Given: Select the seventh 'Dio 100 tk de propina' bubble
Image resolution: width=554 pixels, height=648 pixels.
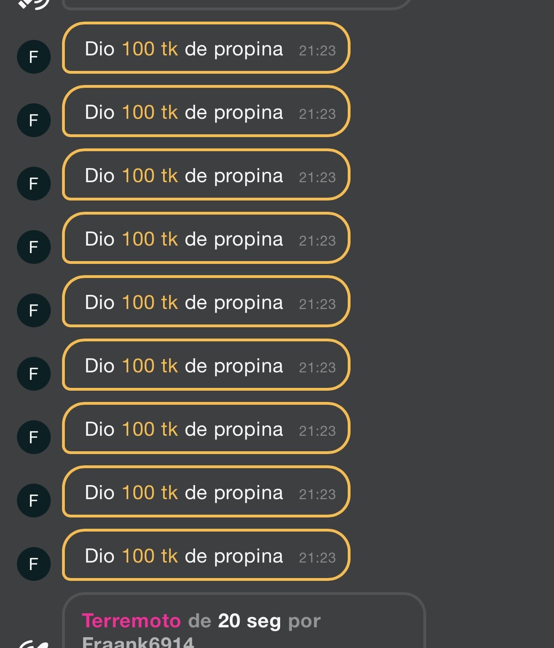Looking at the screenshot, I should [x=206, y=429].
